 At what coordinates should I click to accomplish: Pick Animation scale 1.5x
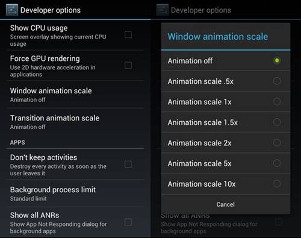pos(226,122)
